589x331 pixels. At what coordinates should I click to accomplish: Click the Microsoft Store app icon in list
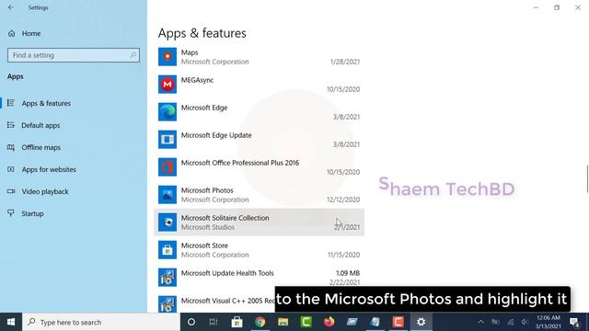(167, 250)
